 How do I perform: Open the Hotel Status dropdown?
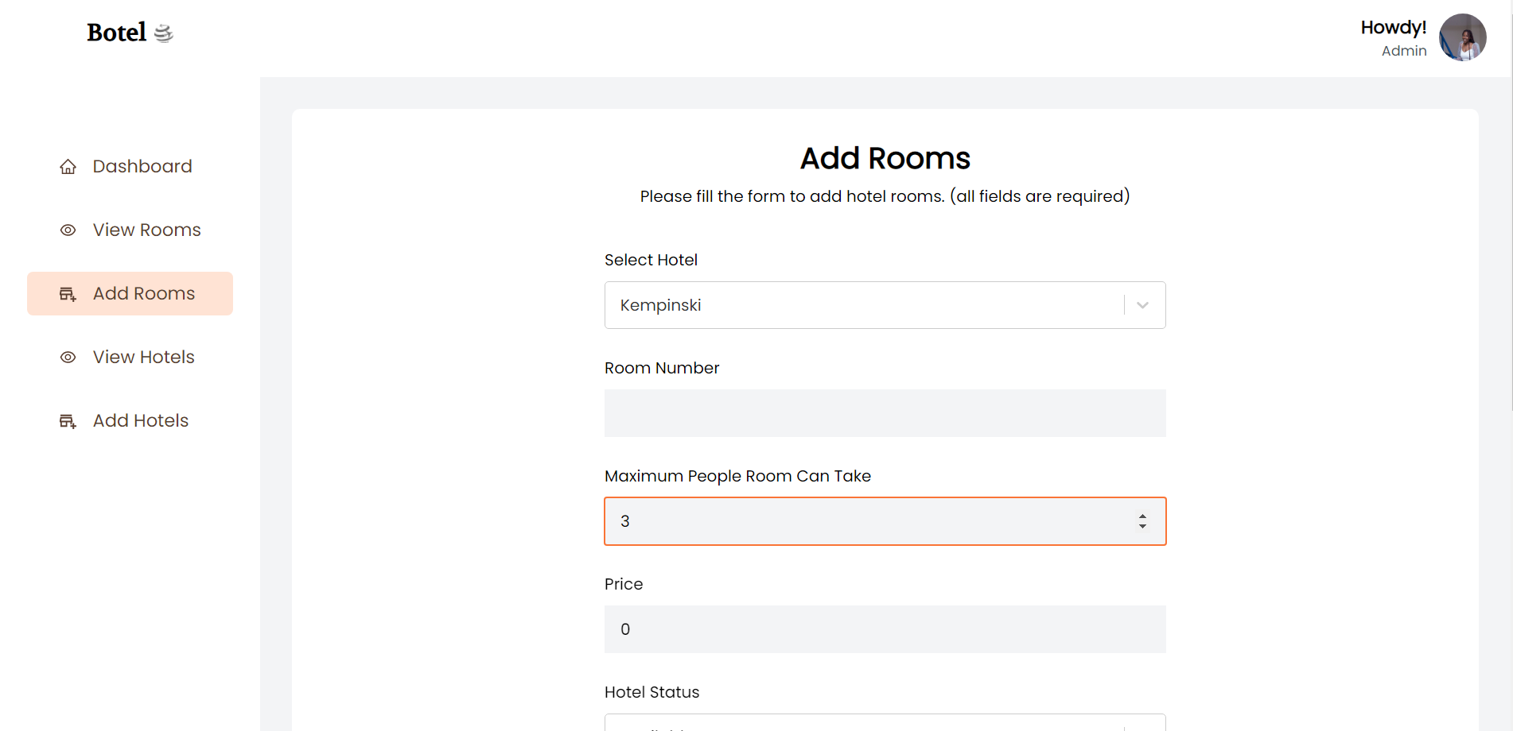885,723
